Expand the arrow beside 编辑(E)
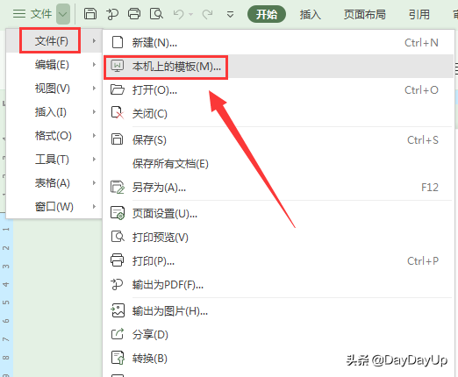Viewport: 458px width, 377px height. (94, 64)
